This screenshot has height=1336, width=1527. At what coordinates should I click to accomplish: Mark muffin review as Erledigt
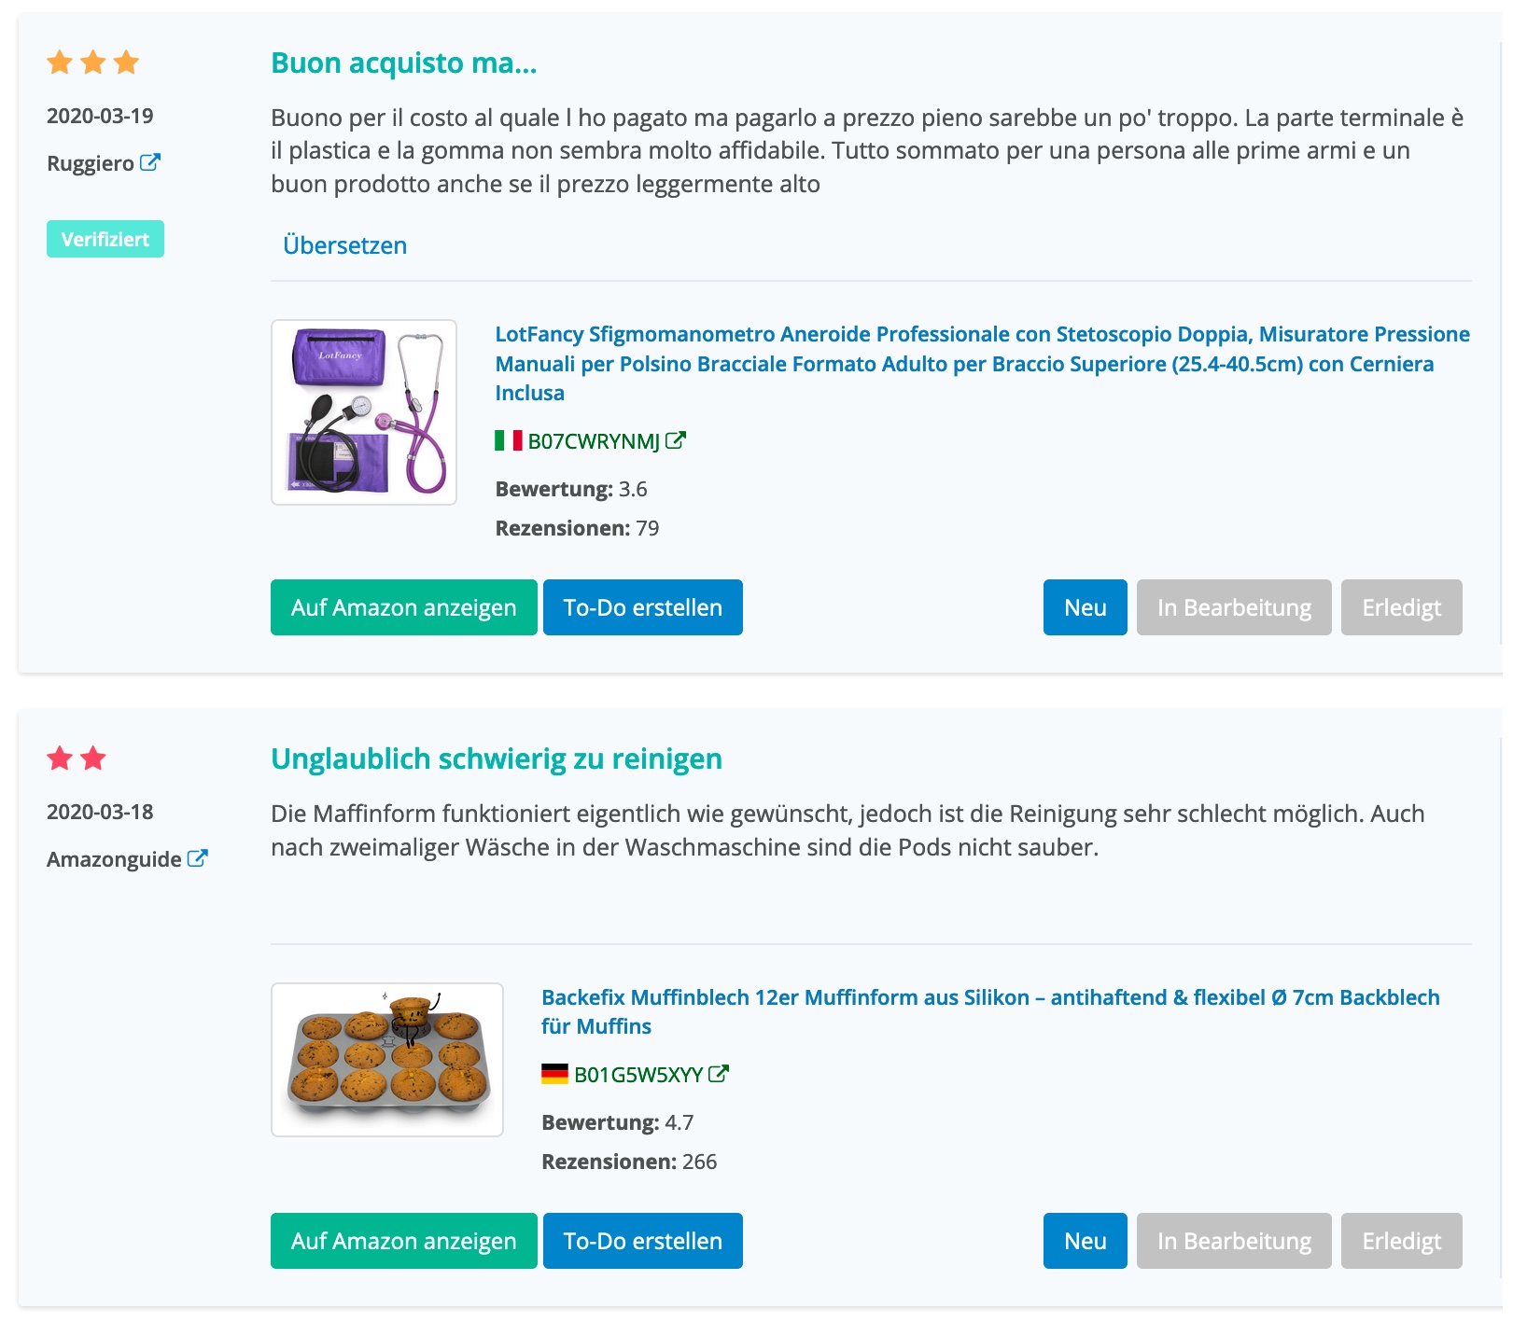[x=1401, y=1241]
